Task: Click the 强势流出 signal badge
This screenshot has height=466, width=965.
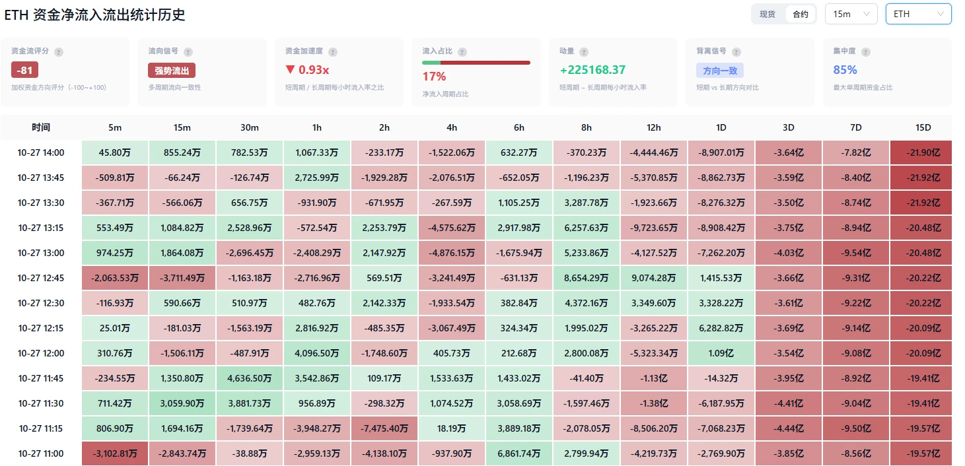Action: pos(172,70)
